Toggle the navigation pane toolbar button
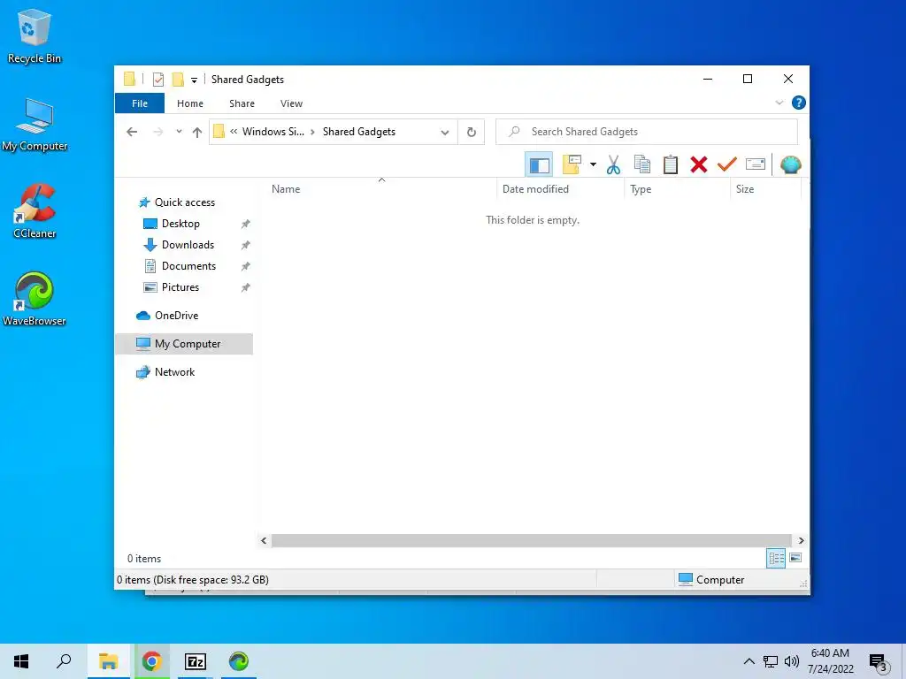Screen dimensions: 906x679 tap(539, 165)
